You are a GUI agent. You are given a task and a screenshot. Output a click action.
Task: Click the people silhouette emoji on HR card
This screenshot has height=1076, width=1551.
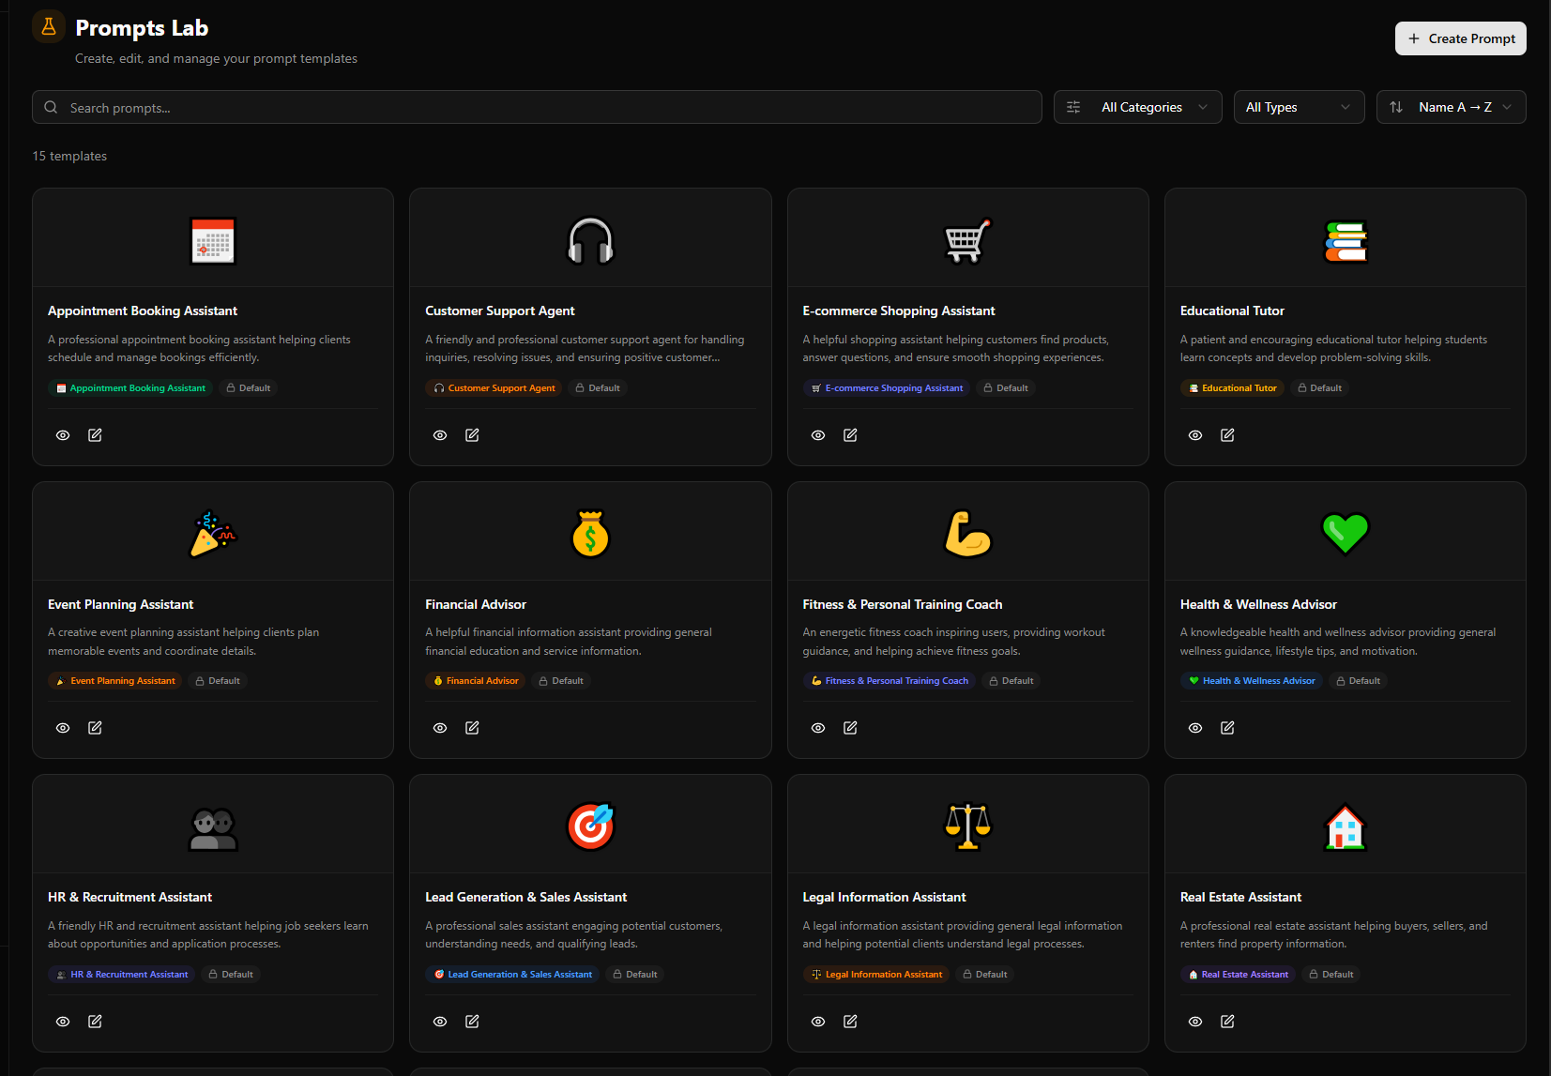tap(213, 827)
